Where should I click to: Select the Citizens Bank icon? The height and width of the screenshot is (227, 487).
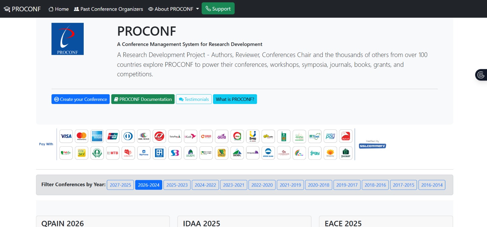tap(284, 153)
